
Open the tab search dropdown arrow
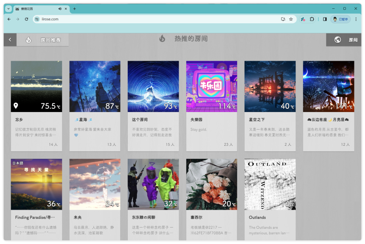[x=8, y=8]
